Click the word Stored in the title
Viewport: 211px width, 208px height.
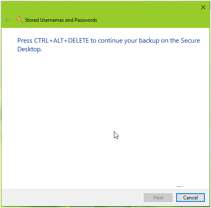point(32,20)
